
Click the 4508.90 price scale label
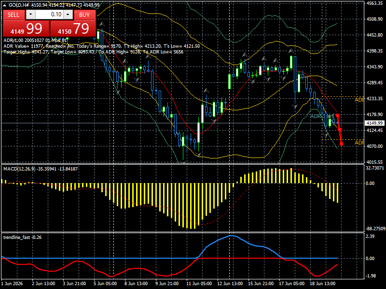pos(374,19)
